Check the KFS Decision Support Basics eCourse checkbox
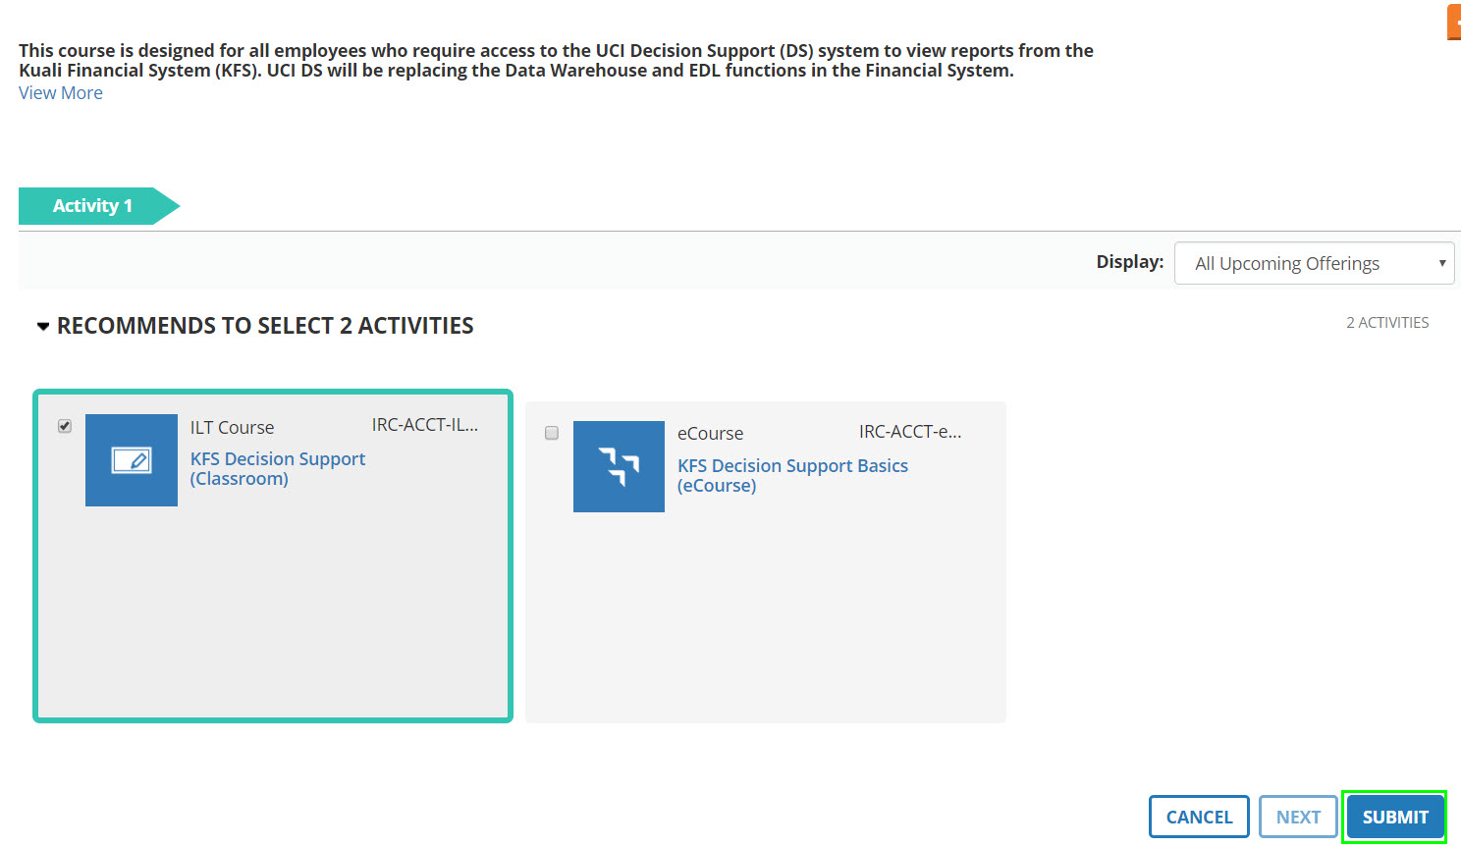1461x847 pixels. (552, 433)
